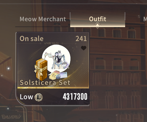Screen dimensions: 147x122
Task: Click the golden gift box icon
Action: [41, 69]
